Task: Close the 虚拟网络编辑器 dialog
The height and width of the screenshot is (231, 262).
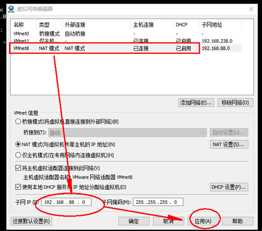Action: coord(251,9)
